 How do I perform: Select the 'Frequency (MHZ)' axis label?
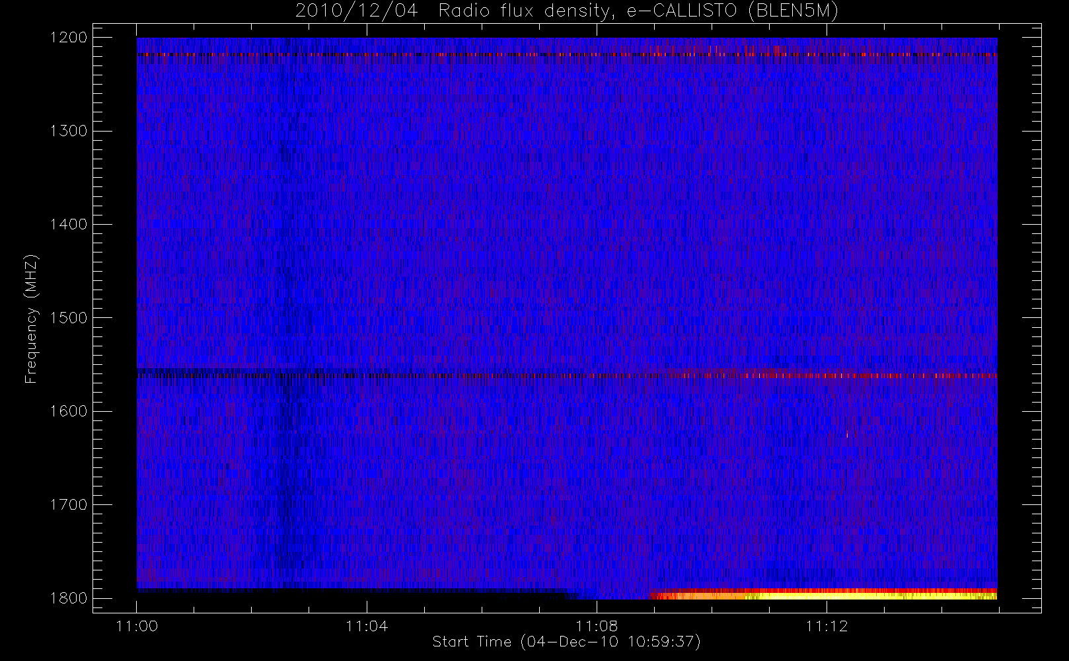[x=31, y=319]
